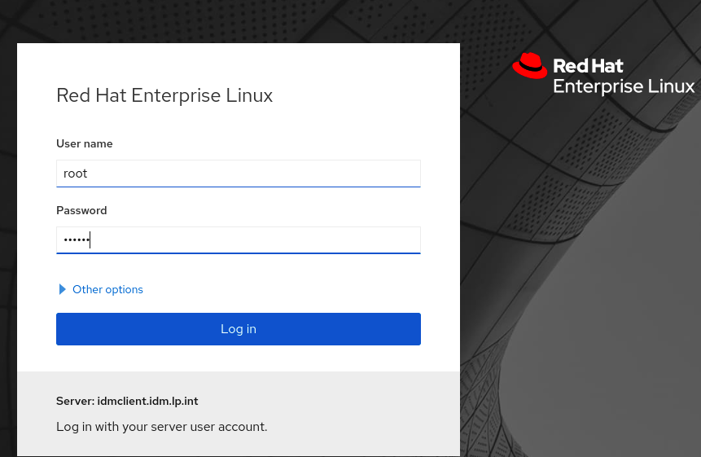
Task: Click the "Password" field label
Action: click(x=81, y=210)
